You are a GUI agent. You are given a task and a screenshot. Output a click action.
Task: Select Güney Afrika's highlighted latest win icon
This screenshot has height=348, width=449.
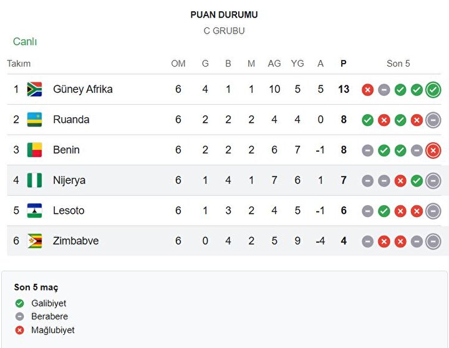coord(433,90)
